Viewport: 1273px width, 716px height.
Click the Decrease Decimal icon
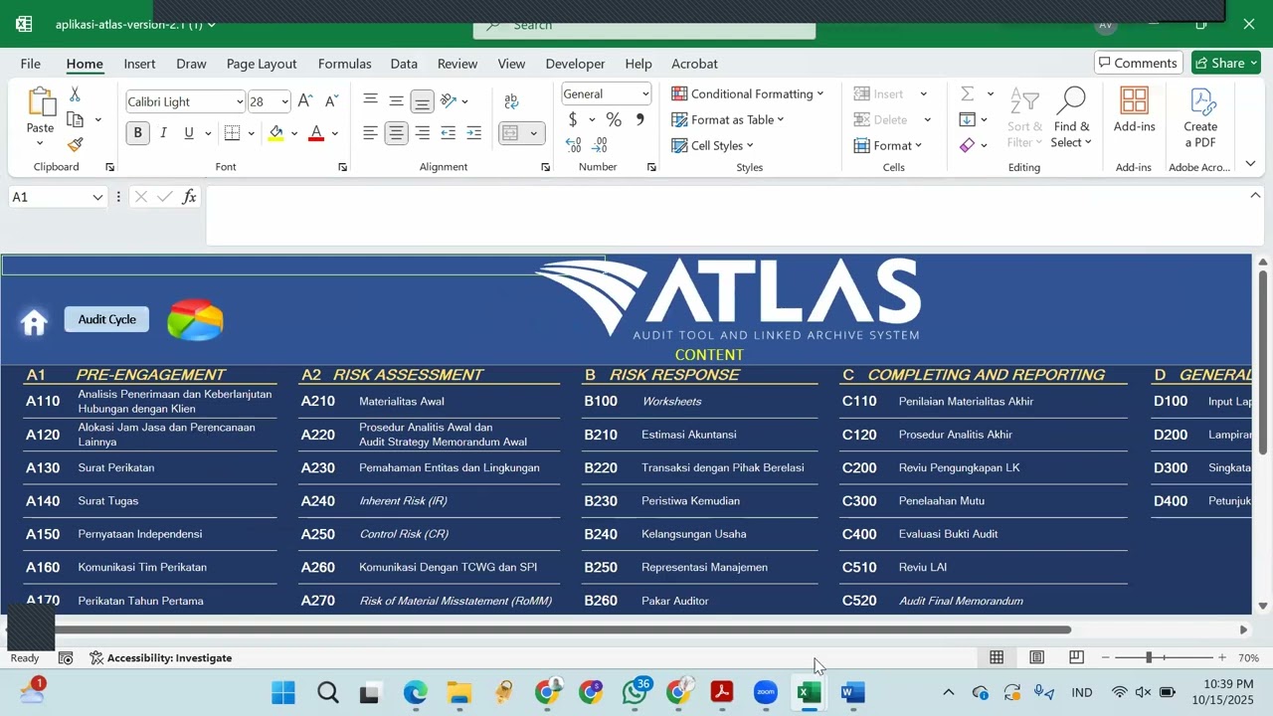pyautogui.click(x=600, y=145)
